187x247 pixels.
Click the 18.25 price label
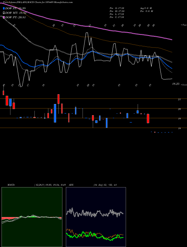click(x=176, y=84)
